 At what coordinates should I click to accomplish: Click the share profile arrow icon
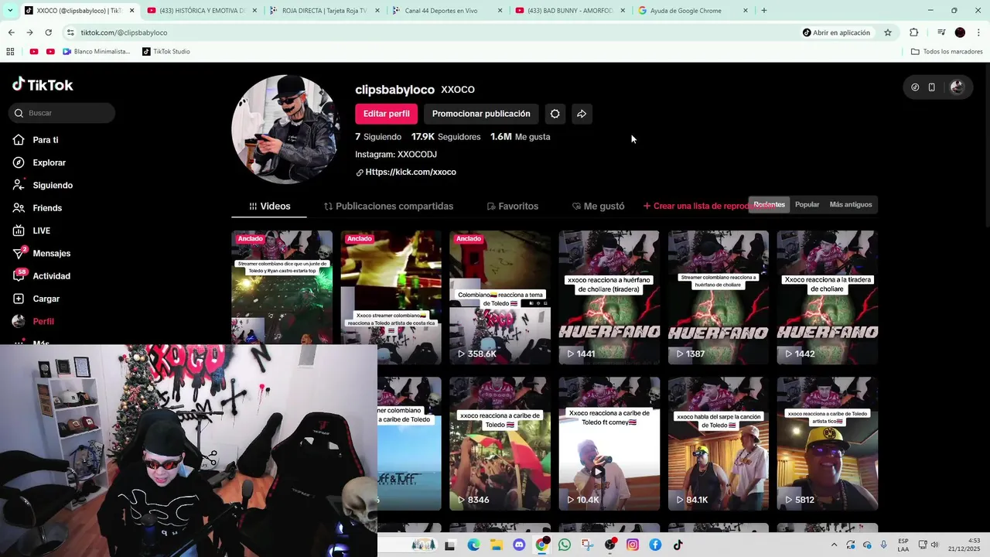(x=581, y=114)
